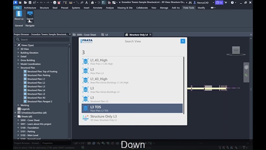The image size is (266, 150).
Task: Select the Structure Only L3 3D view result
Action: 132,118
